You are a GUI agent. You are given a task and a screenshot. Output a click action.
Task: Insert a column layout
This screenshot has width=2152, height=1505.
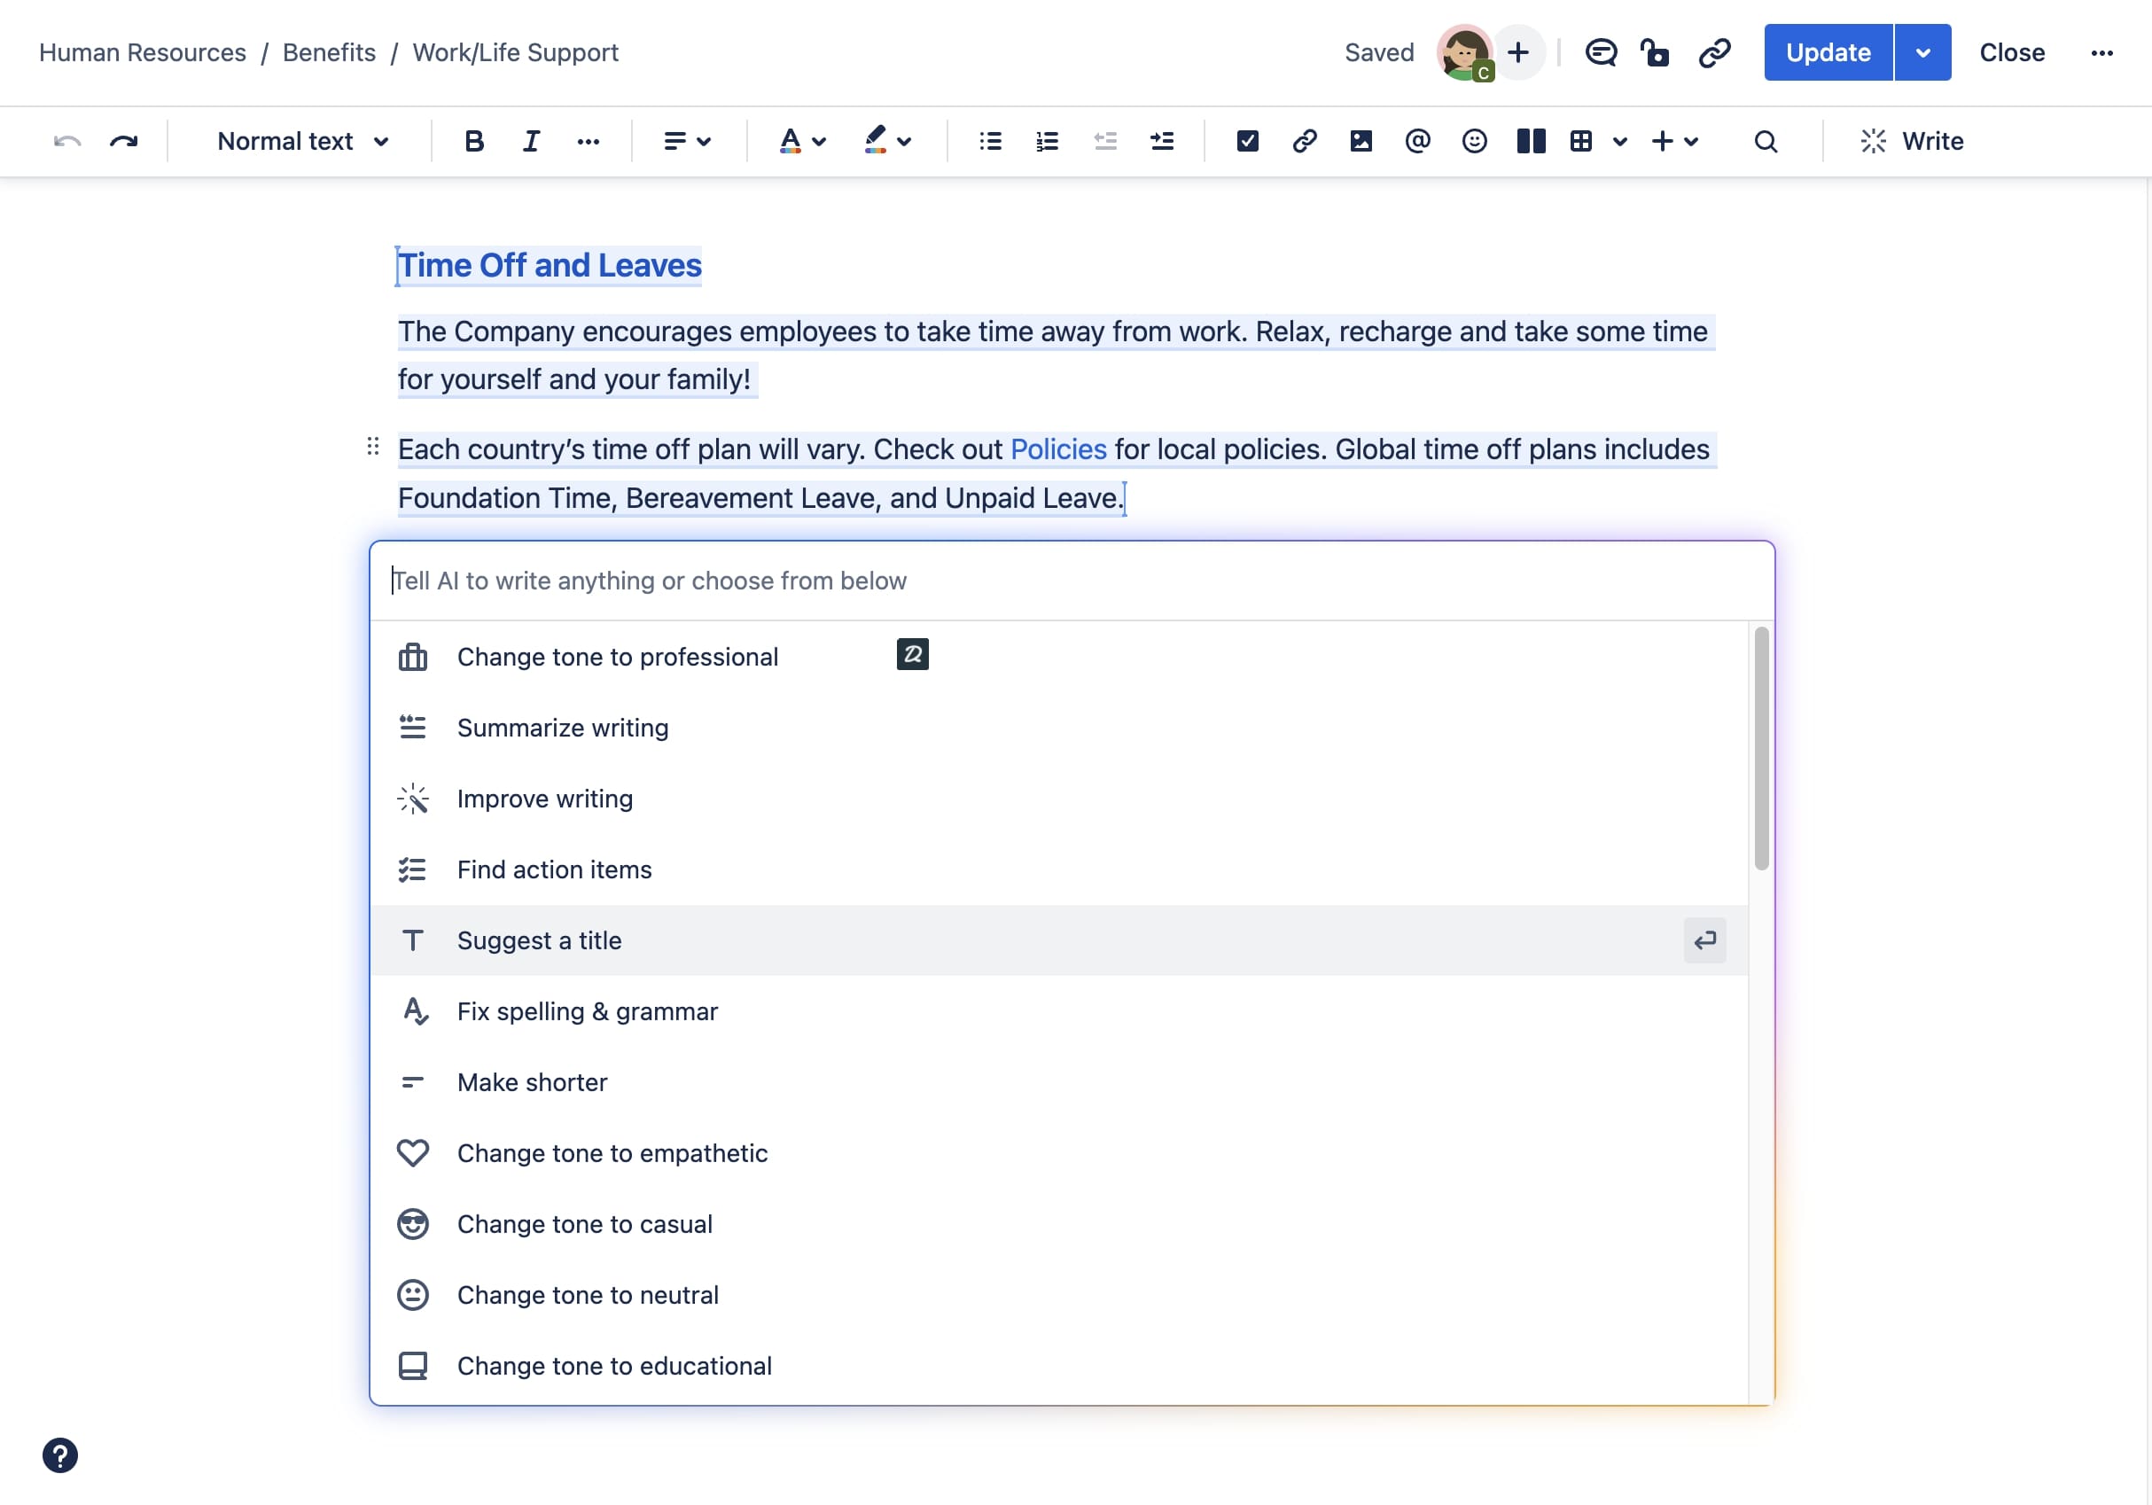(1531, 142)
